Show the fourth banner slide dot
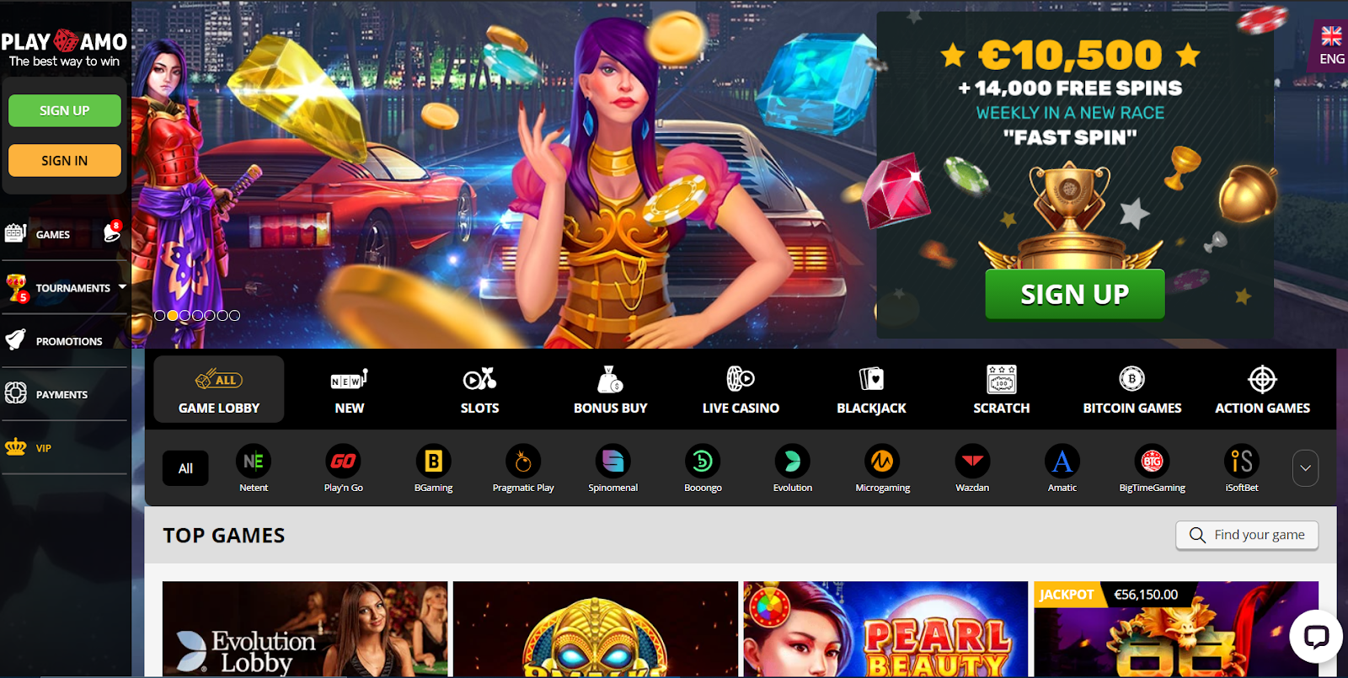The height and width of the screenshot is (678, 1348). [x=197, y=315]
